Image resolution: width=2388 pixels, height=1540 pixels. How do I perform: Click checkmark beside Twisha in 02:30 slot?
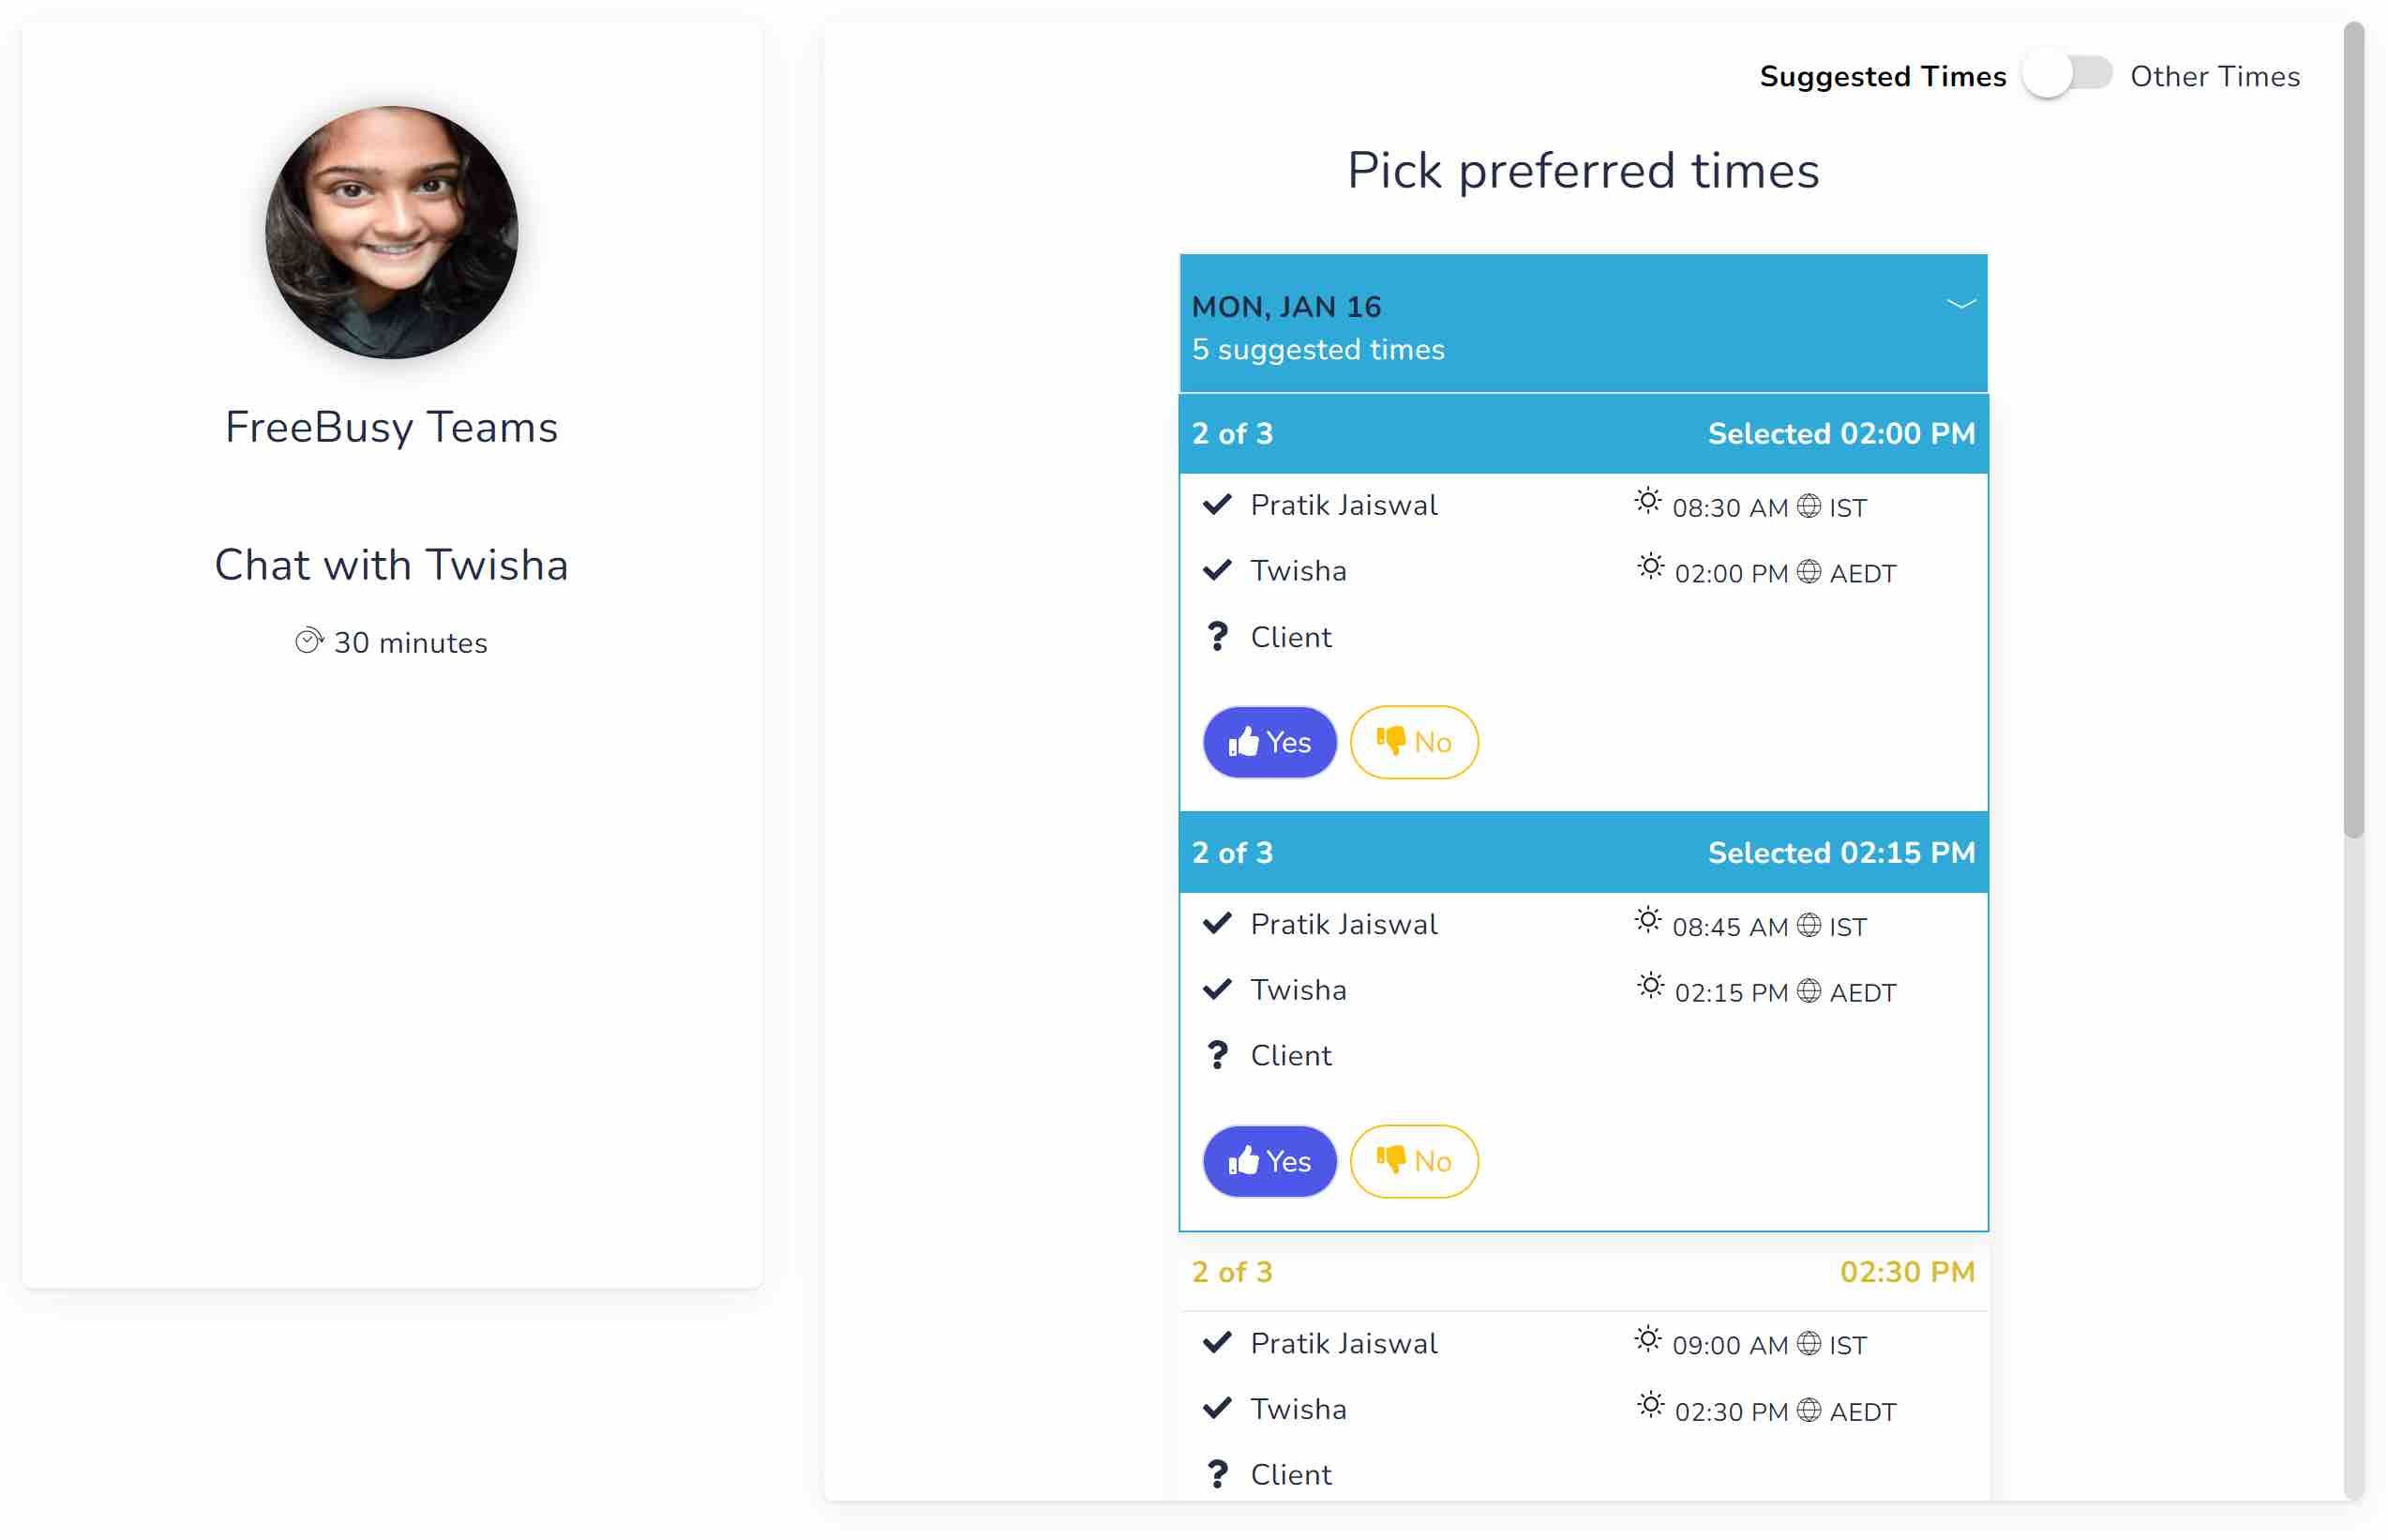click(x=1216, y=1408)
